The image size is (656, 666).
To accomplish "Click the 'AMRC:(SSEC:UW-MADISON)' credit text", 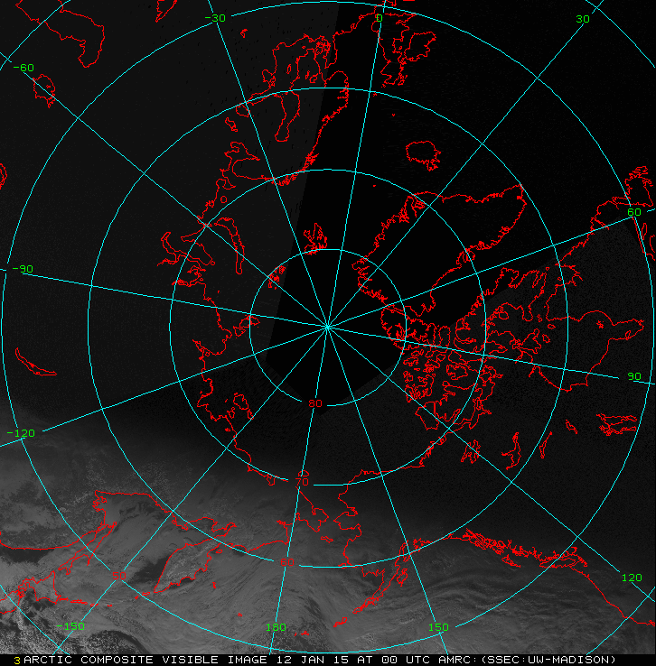I will pyautogui.click(x=527, y=660).
